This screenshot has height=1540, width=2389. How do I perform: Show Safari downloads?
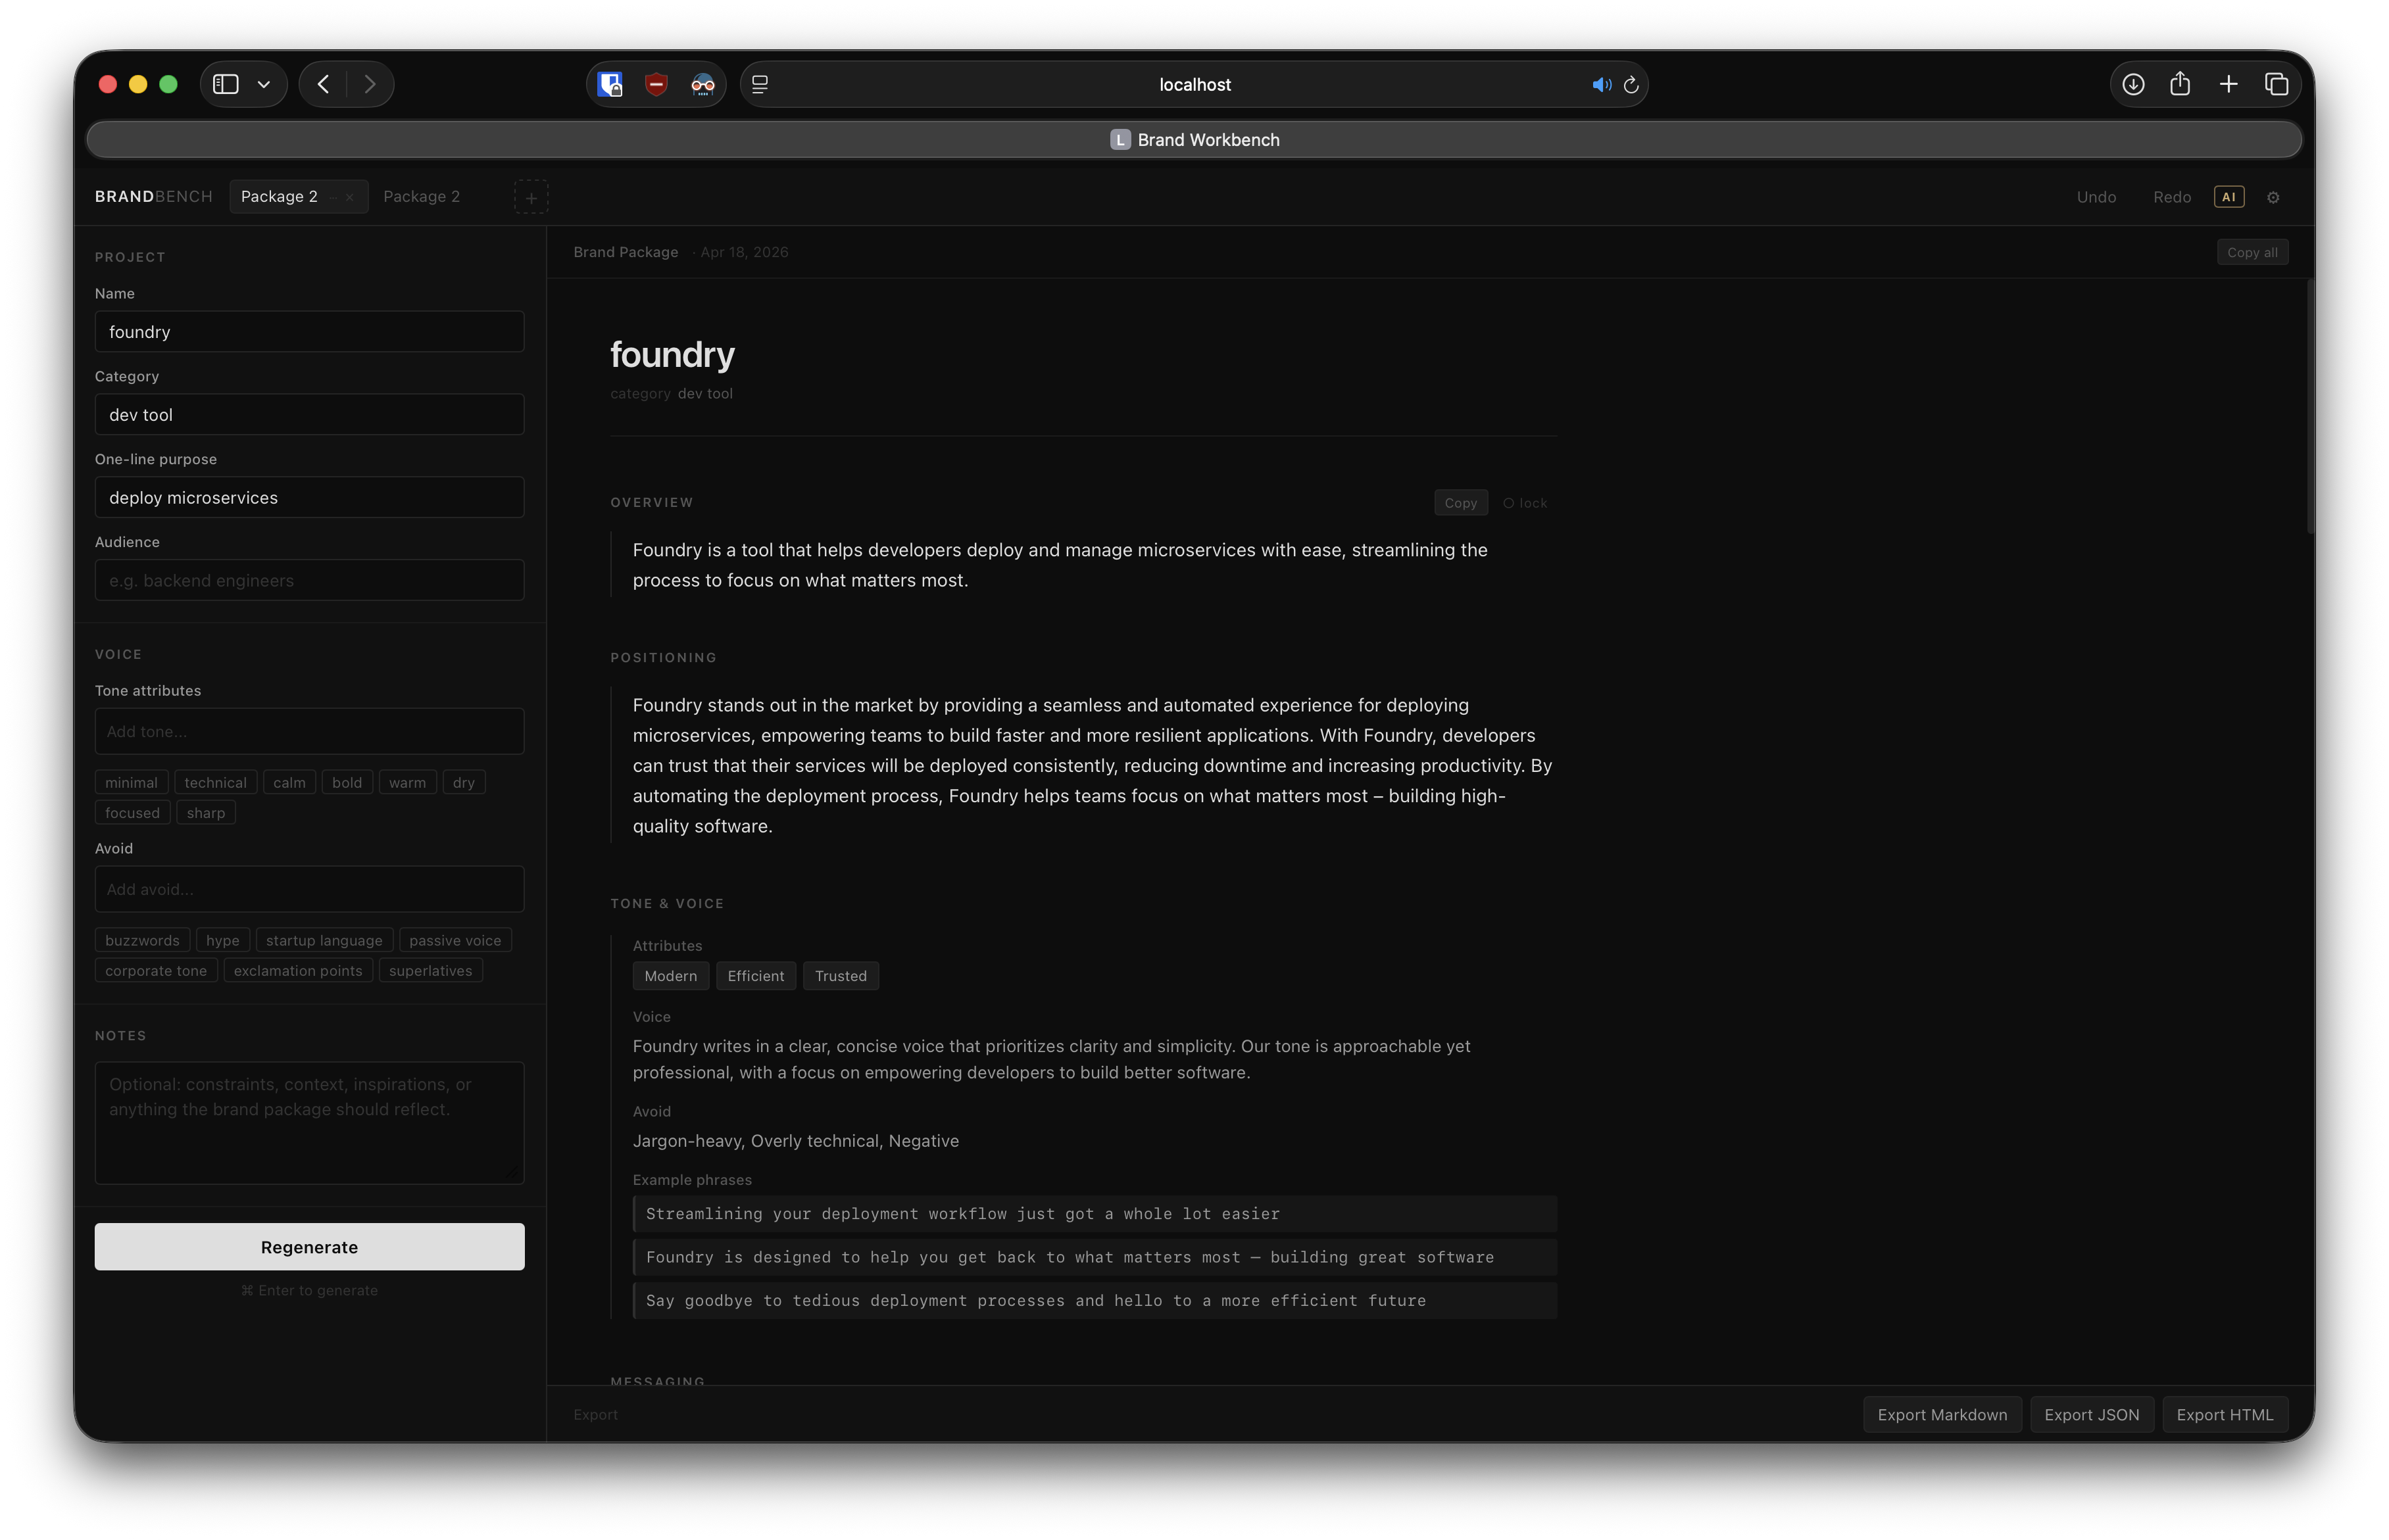pyautogui.click(x=2133, y=84)
